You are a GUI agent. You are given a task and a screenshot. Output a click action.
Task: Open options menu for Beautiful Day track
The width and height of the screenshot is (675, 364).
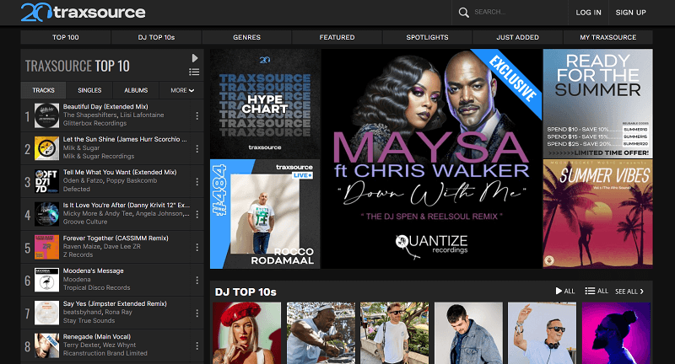click(x=197, y=115)
